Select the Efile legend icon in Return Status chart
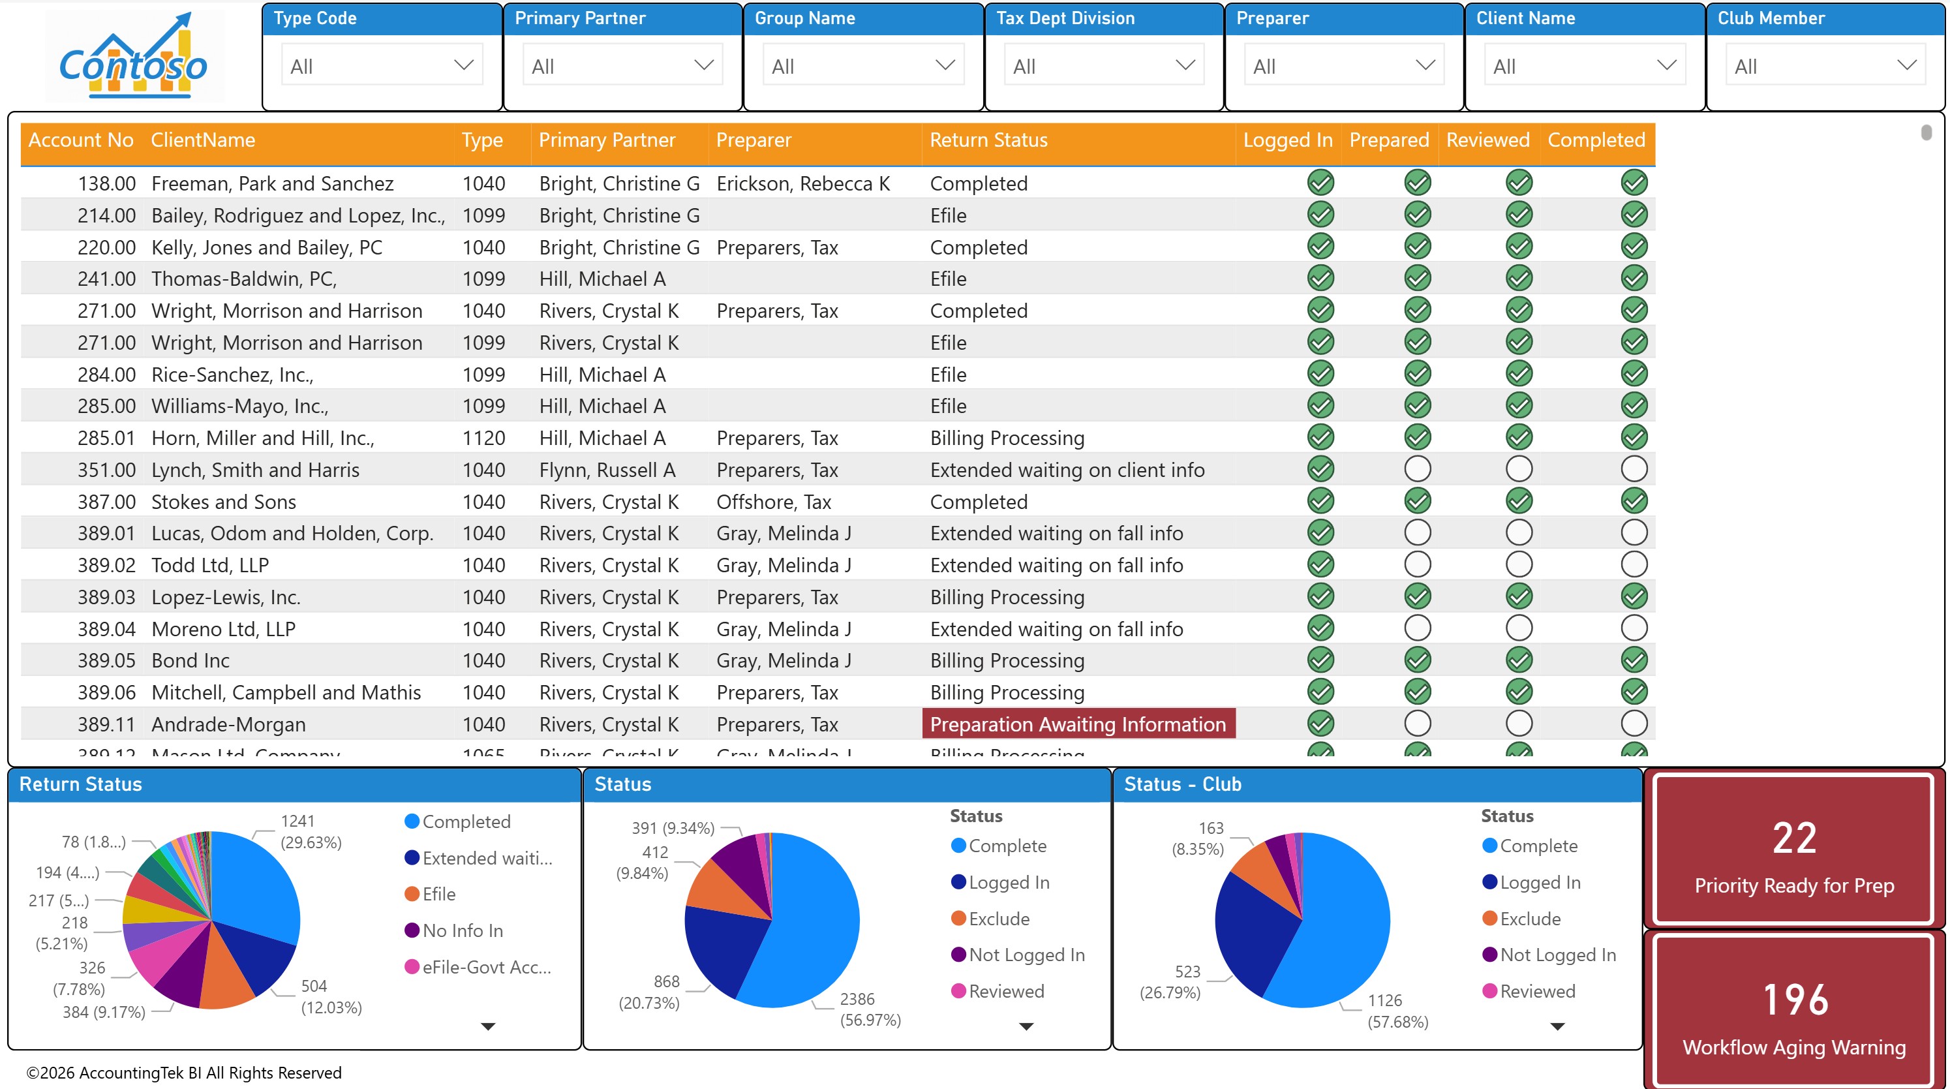 pos(411,895)
